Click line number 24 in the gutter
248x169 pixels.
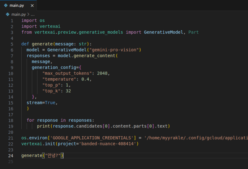11,155
